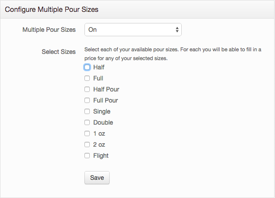Enable the Full size checkbox
Image resolution: width=275 pixels, height=198 pixels.
point(87,78)
